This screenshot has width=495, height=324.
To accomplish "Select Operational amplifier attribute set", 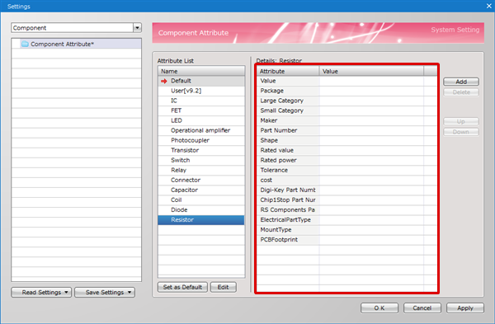I will point(201,130).
